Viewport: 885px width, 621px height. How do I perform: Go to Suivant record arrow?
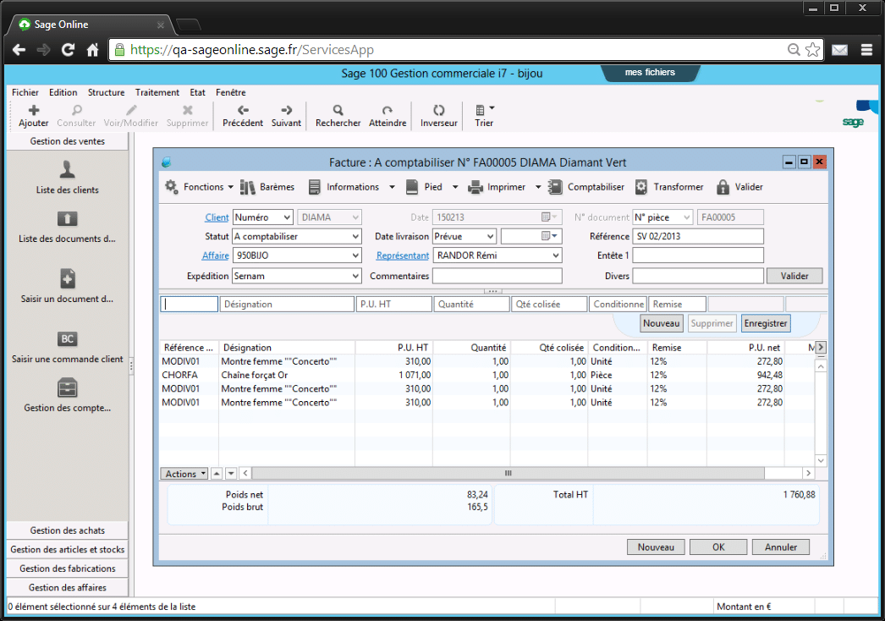[x=286, y=110]
